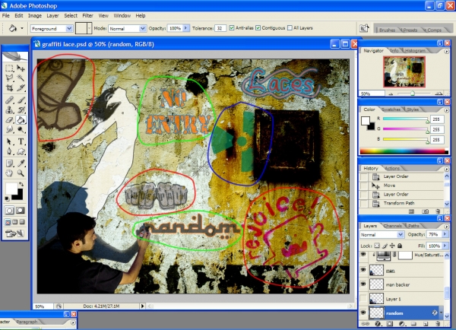The width and height of the screenshot is (456, 330).
Task: Hide the 'man' layer eye icon
Action: pyautogui.click(x=363, y=270)
